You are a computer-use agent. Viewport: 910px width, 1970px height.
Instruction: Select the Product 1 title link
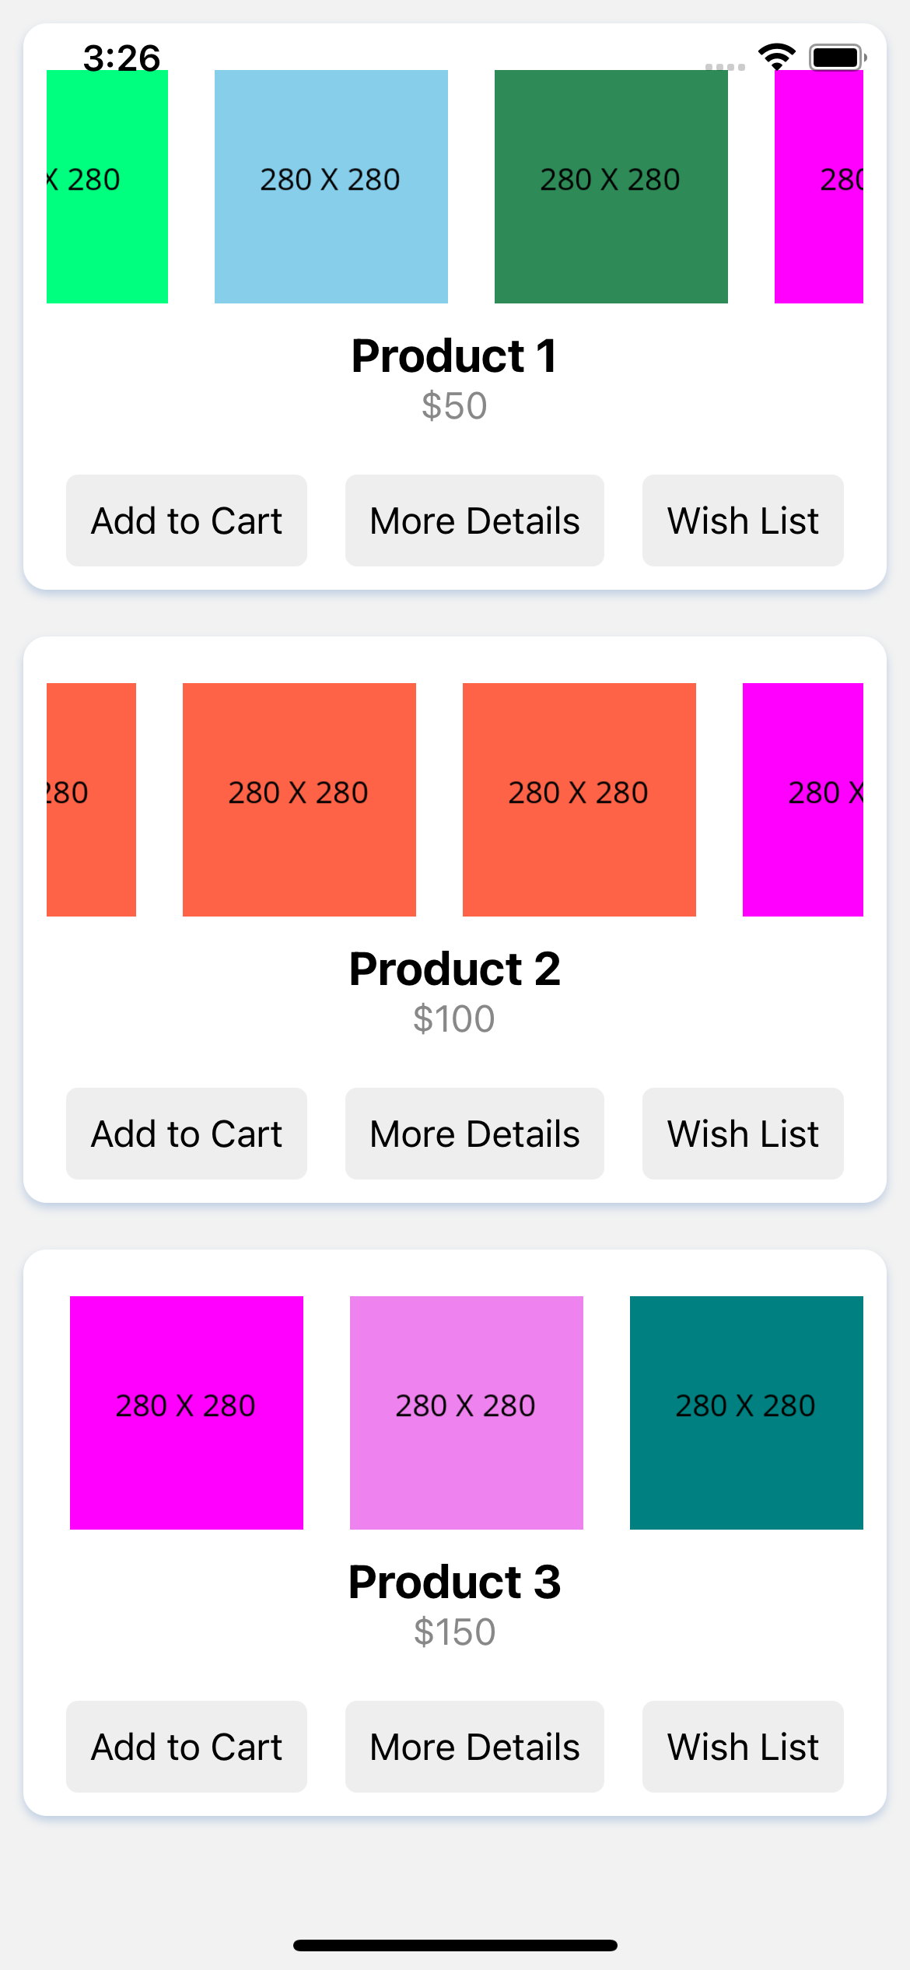pos(455,356)
